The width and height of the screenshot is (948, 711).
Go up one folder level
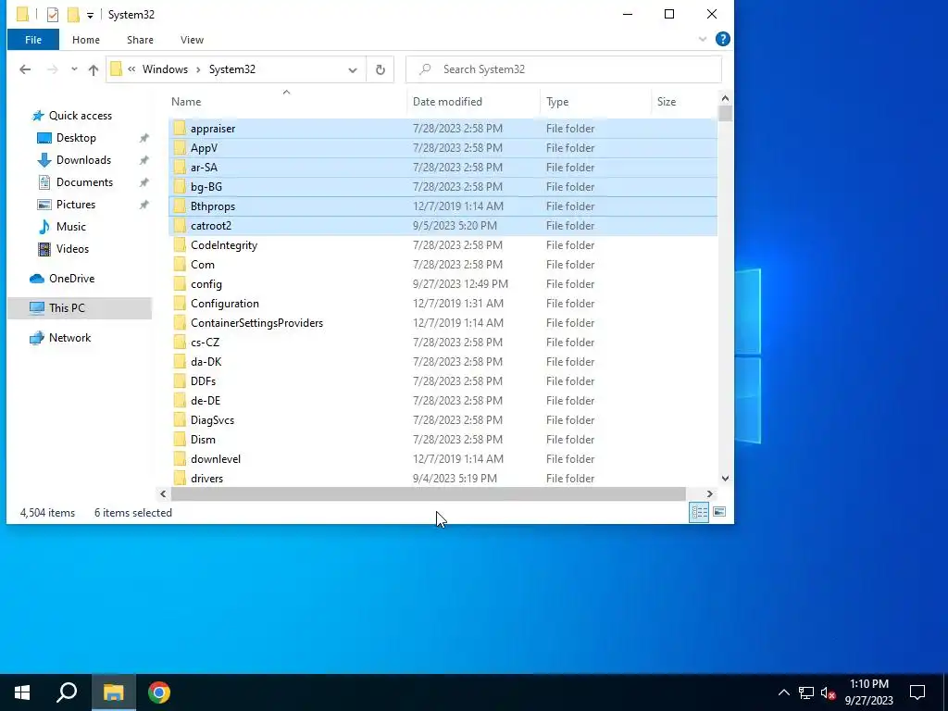click(94, 69)
